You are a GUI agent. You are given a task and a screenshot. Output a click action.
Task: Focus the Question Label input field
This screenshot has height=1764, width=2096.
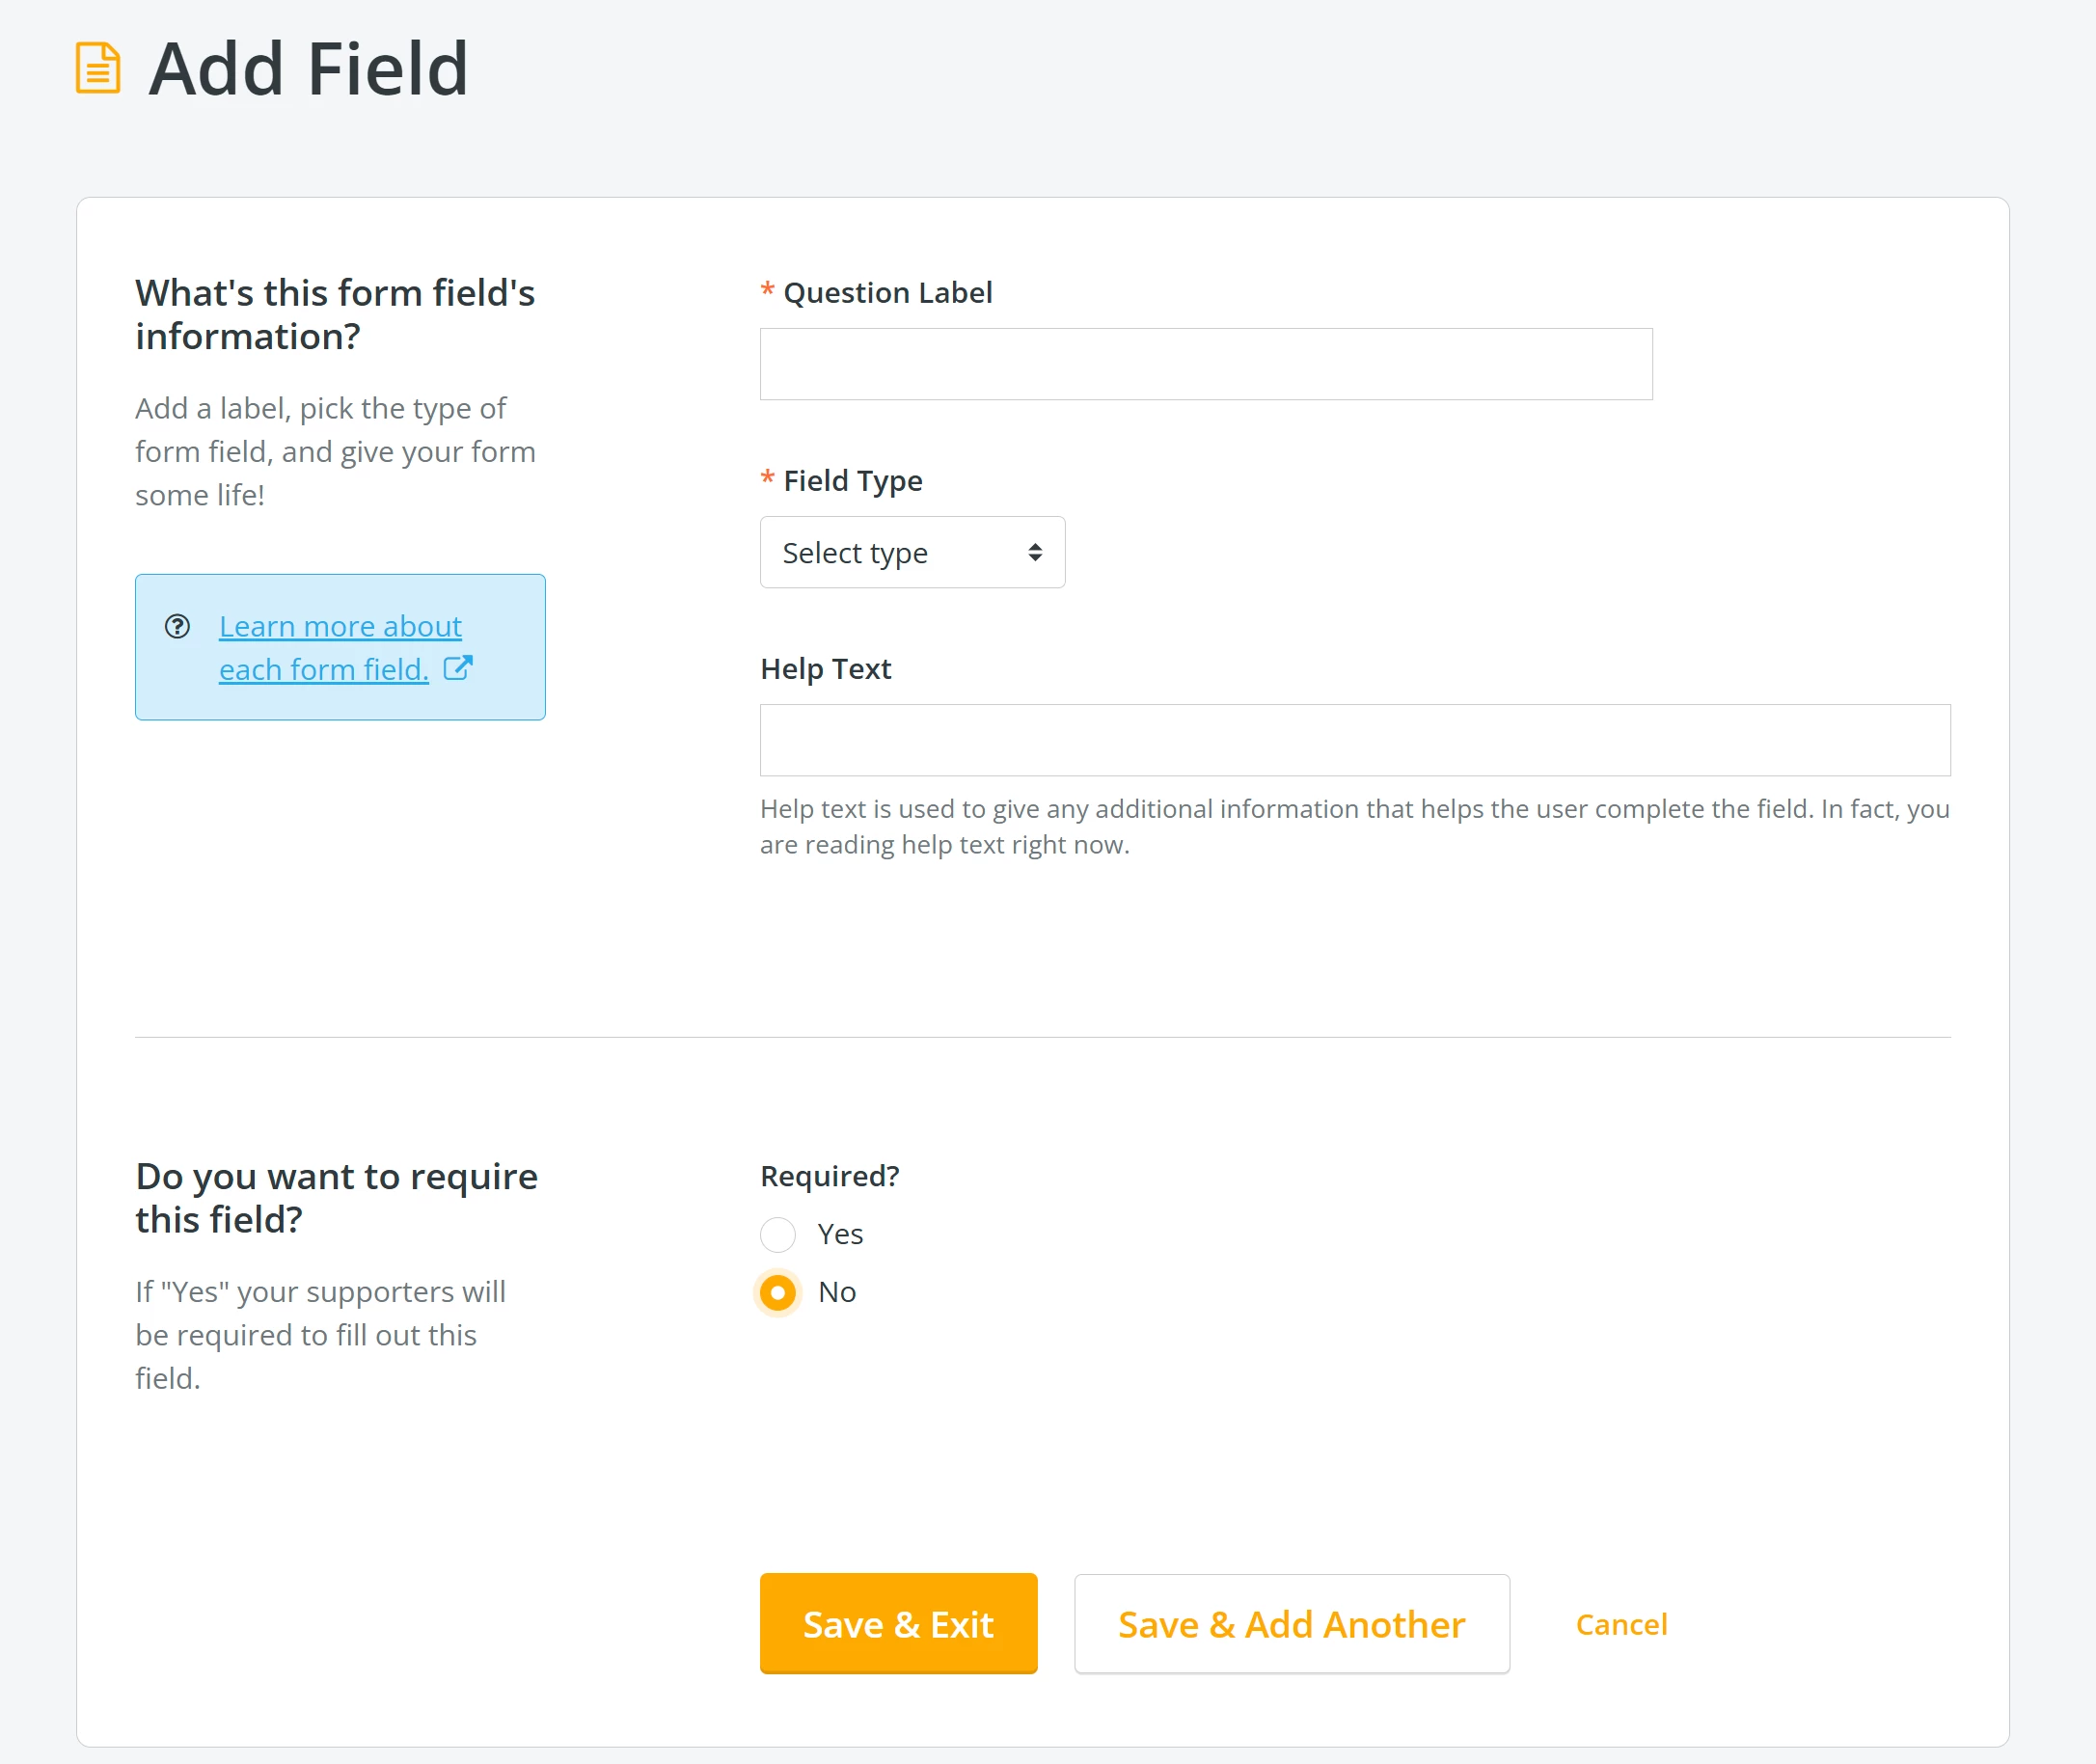1205,364
